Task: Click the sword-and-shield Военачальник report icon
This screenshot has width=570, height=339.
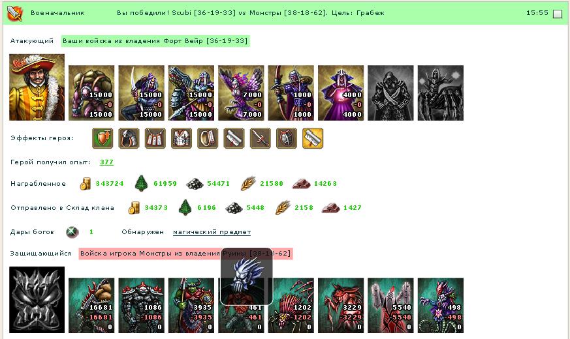Action: coord(15,13)
